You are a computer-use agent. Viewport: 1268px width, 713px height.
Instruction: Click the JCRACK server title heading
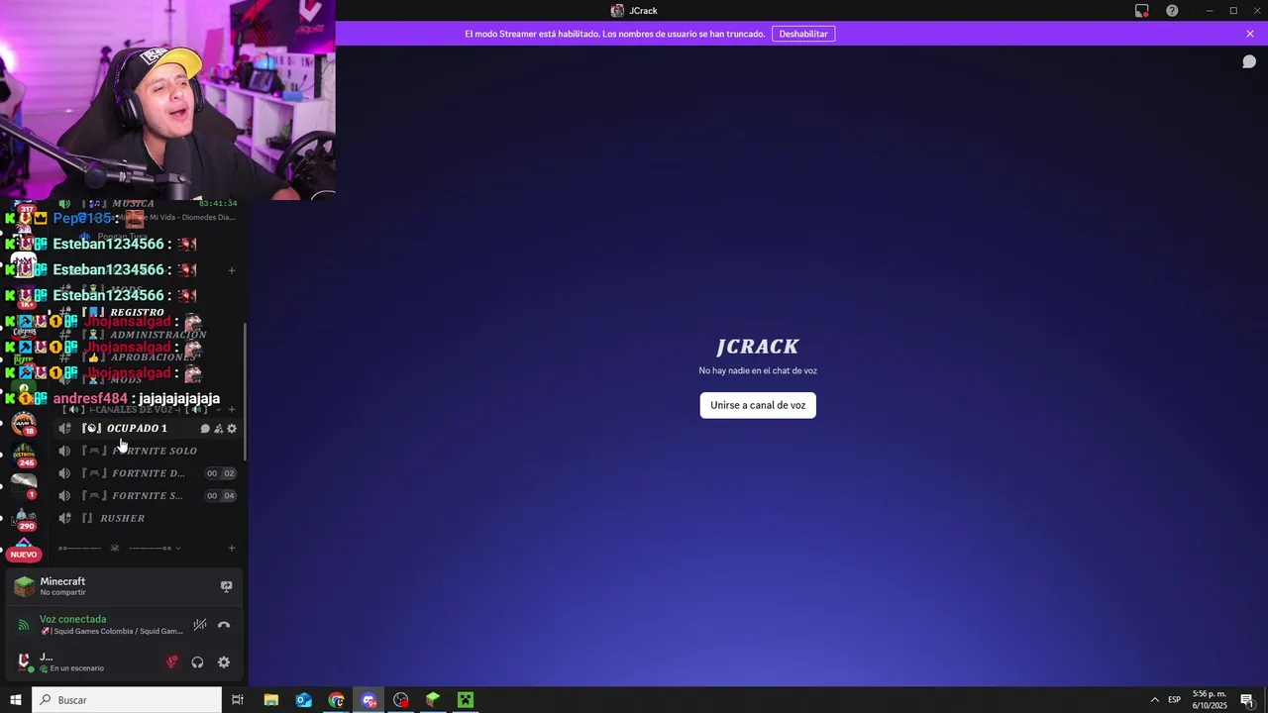click(758, 347)
